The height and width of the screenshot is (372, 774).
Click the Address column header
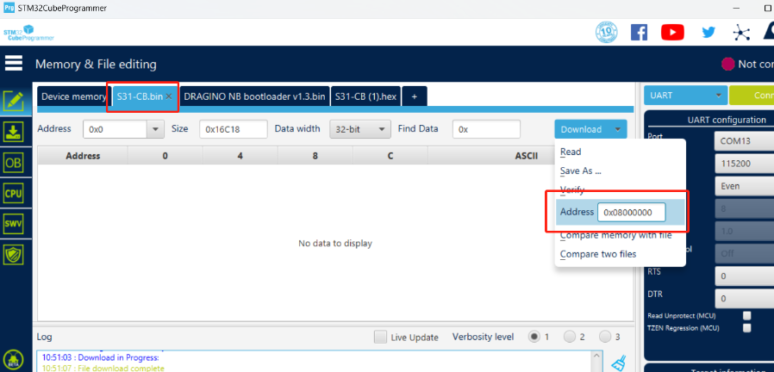tap(83, 156)
